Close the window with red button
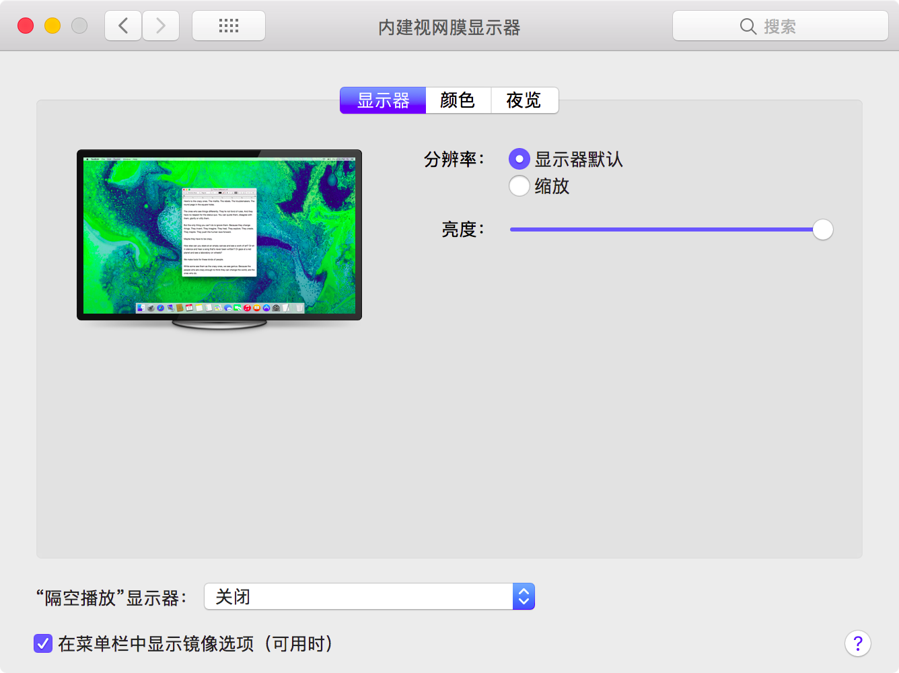Screen dimensions: 899x673 [26, 26]
